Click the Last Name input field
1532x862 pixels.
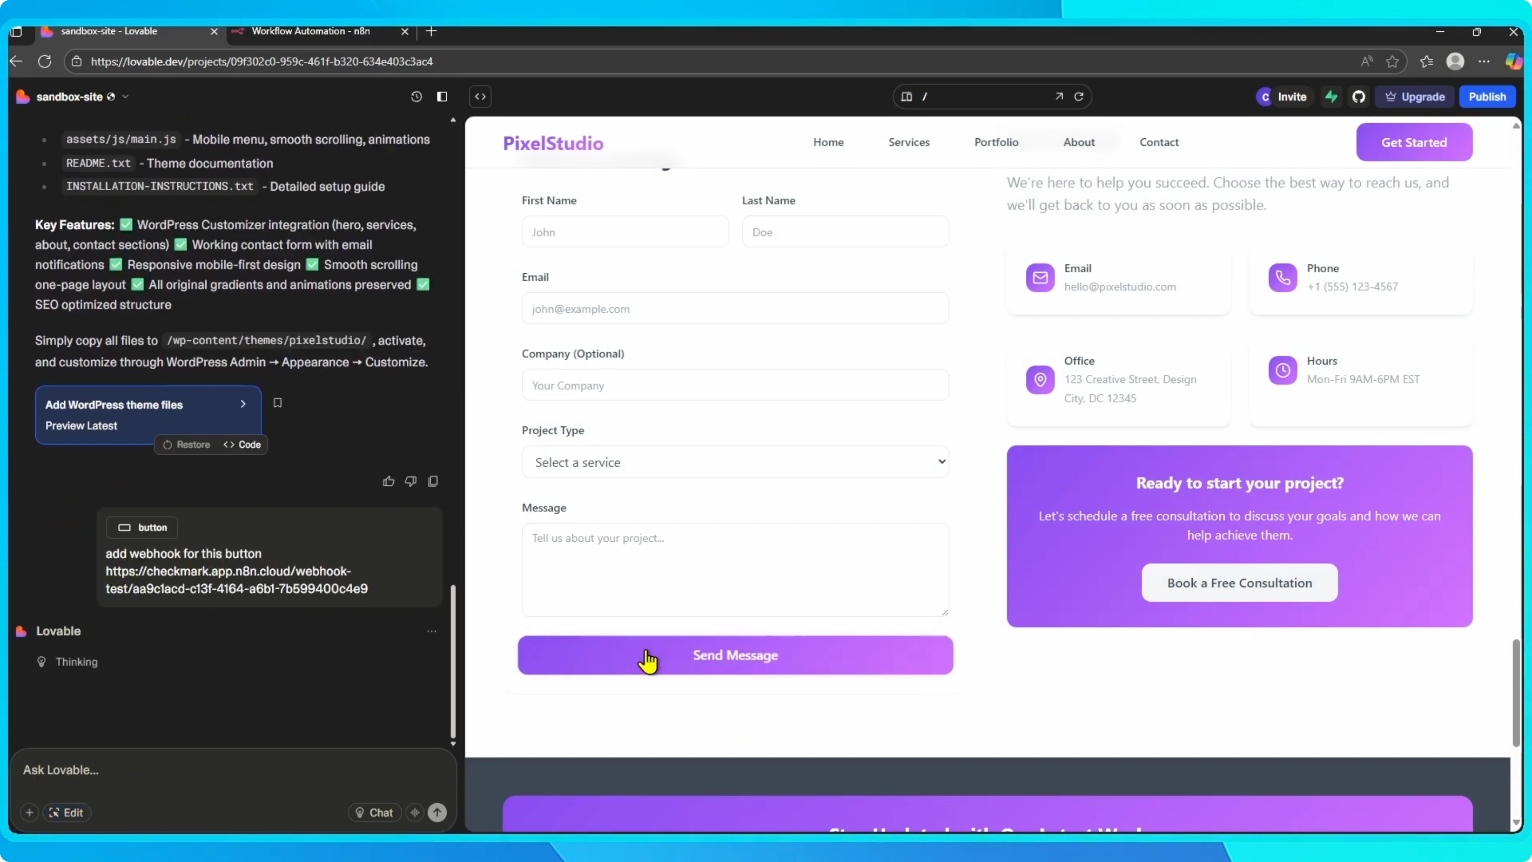click(x=845, y=232)
